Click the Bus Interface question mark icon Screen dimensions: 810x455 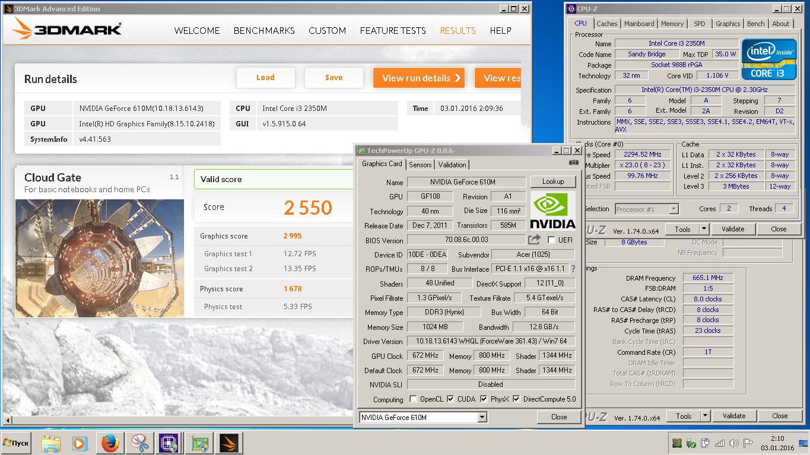coord(573,269)
